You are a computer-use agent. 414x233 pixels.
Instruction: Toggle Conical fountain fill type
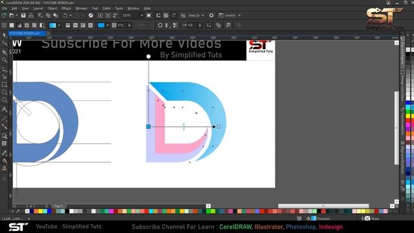pos(83,25)
